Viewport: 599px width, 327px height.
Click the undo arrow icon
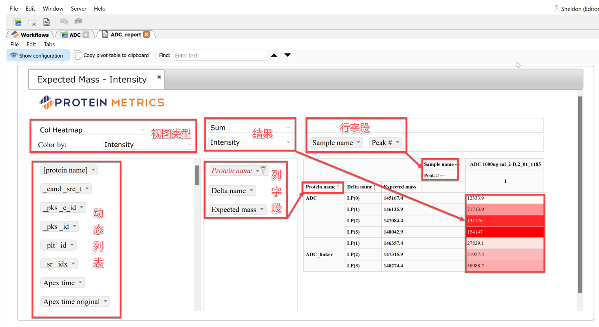coord(64,21)
